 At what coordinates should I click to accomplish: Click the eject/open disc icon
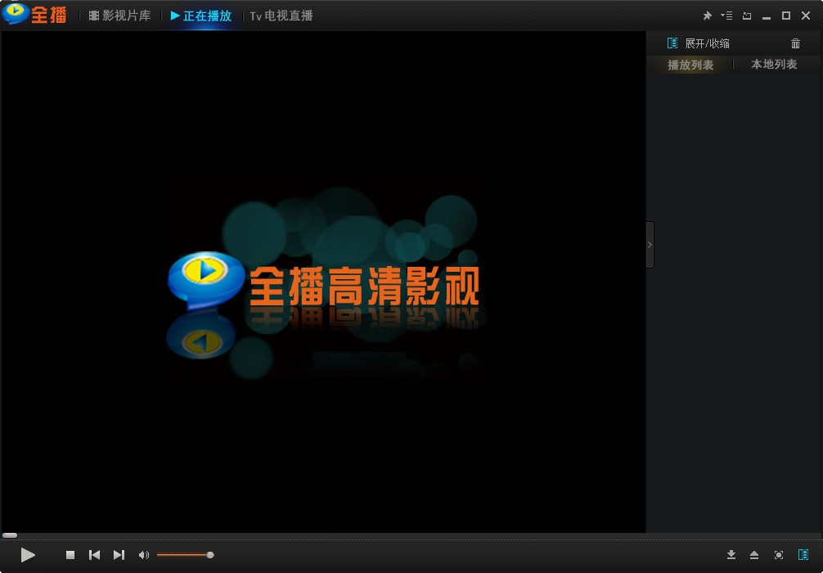[754, 554]
